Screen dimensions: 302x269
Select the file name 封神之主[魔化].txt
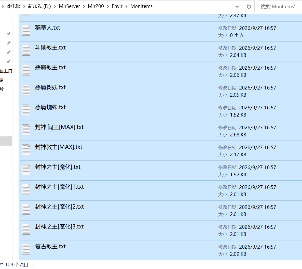click(x=58, y=167)
